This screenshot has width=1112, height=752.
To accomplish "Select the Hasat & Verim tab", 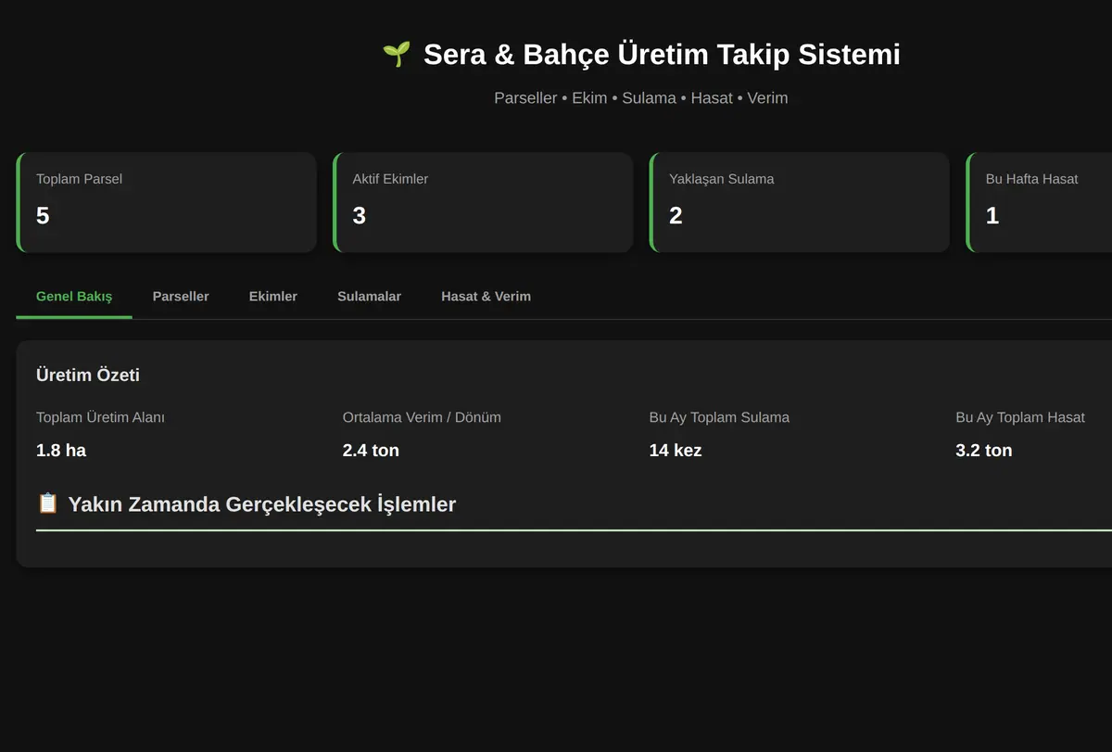I will point(486,297).
